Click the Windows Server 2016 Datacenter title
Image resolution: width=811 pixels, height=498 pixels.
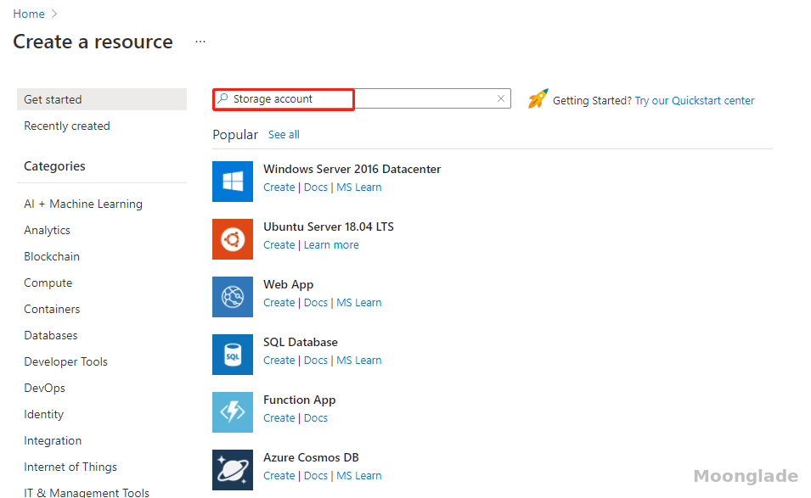click(x=352, y=169)
